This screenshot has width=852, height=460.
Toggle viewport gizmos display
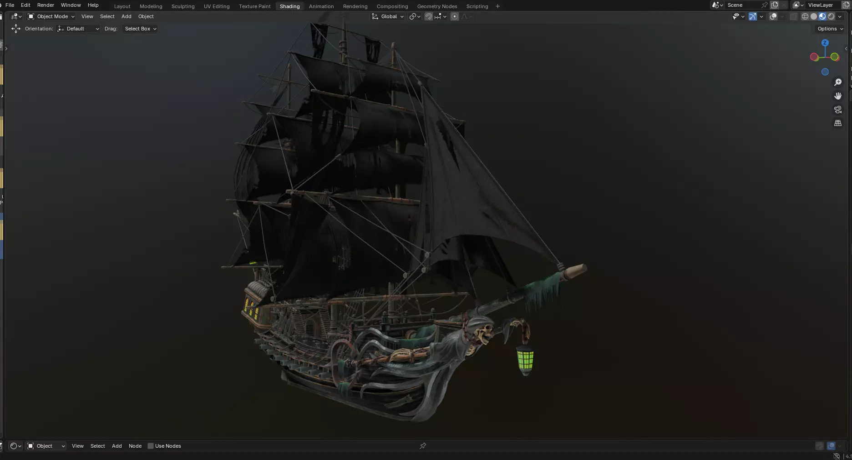tap(753, 16)
